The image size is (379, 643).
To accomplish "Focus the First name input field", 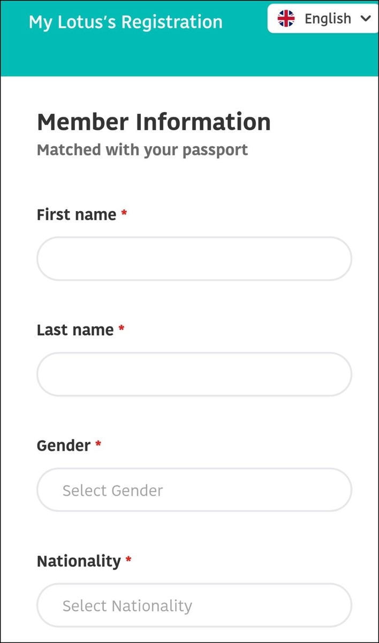I will (194, 259).
